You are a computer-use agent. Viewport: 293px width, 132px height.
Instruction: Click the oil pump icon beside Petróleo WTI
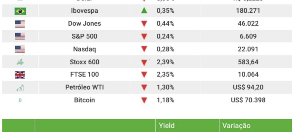(20, 87)
